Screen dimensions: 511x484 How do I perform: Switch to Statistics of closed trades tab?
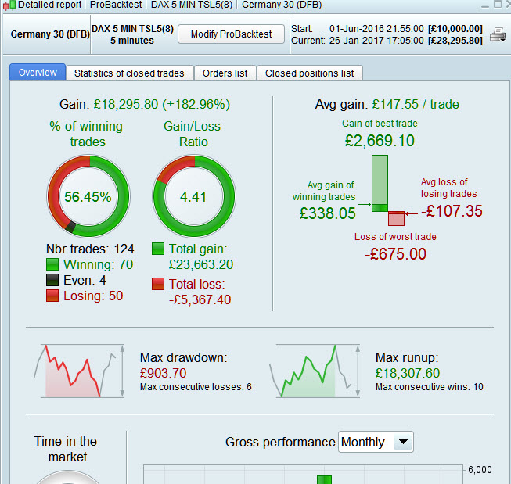[x=129, y=73]
